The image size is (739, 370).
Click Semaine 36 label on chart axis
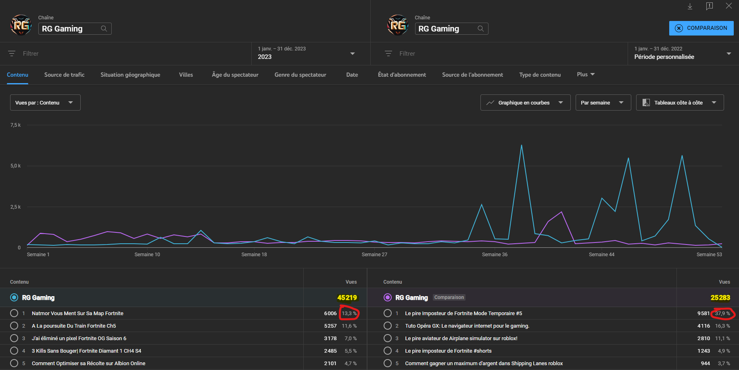(495, 255)
